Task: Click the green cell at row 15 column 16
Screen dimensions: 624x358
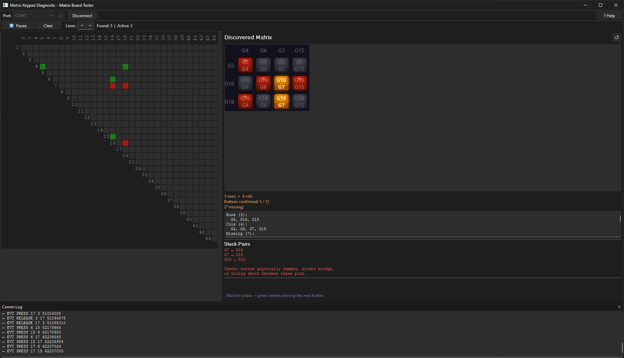Action: pyautogui.click(x=113, y=137)
